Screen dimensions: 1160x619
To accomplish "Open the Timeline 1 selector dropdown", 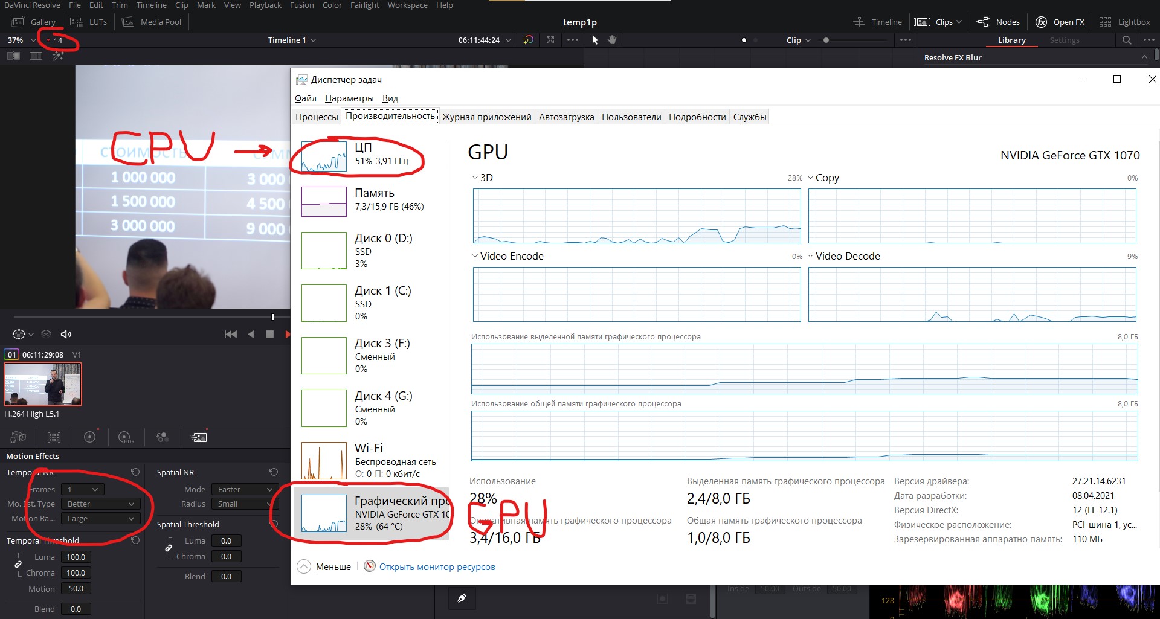I will [x=292, y=40].
